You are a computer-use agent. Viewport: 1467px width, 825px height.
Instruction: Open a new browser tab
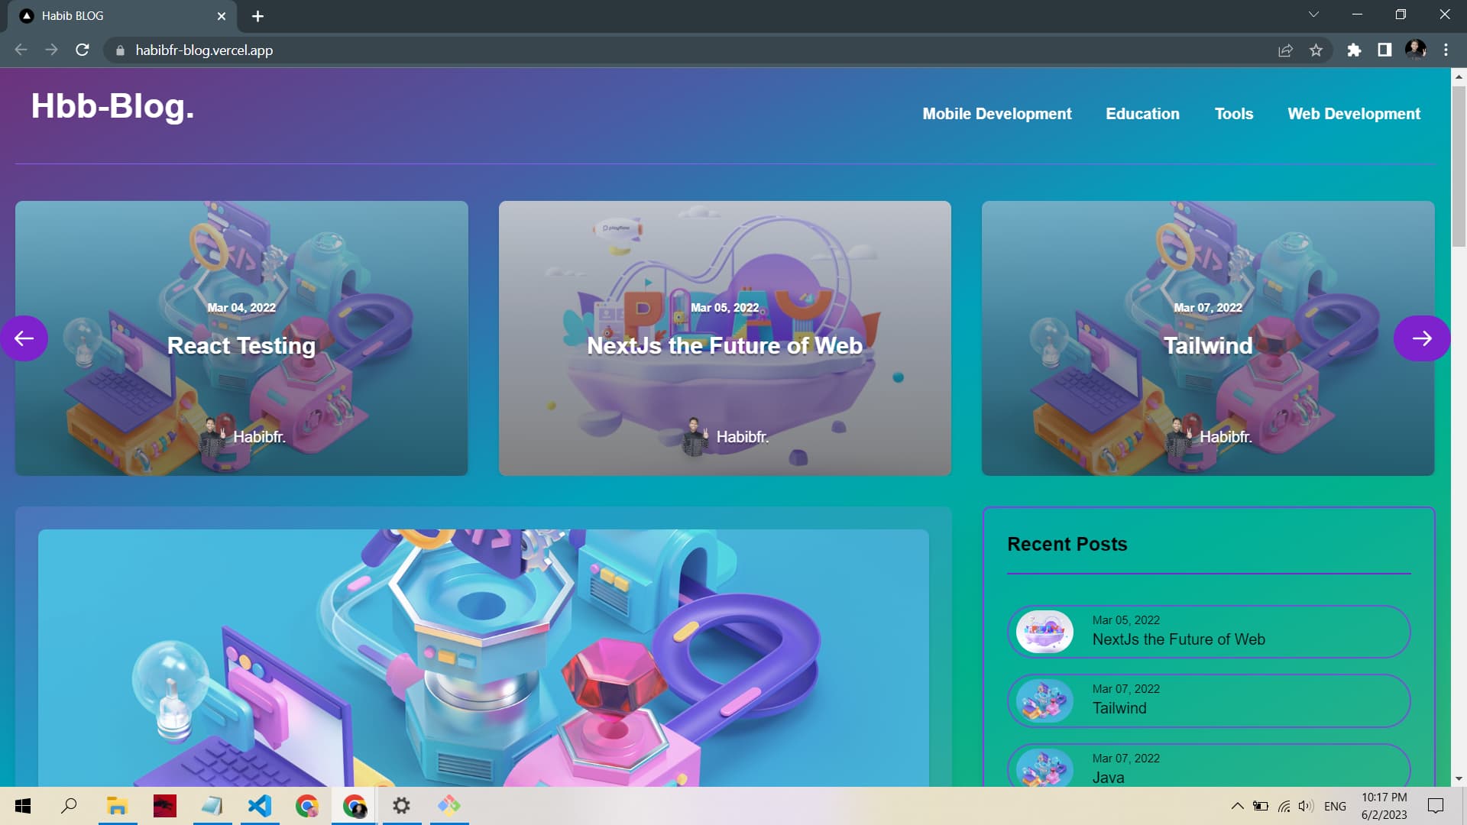257,16
